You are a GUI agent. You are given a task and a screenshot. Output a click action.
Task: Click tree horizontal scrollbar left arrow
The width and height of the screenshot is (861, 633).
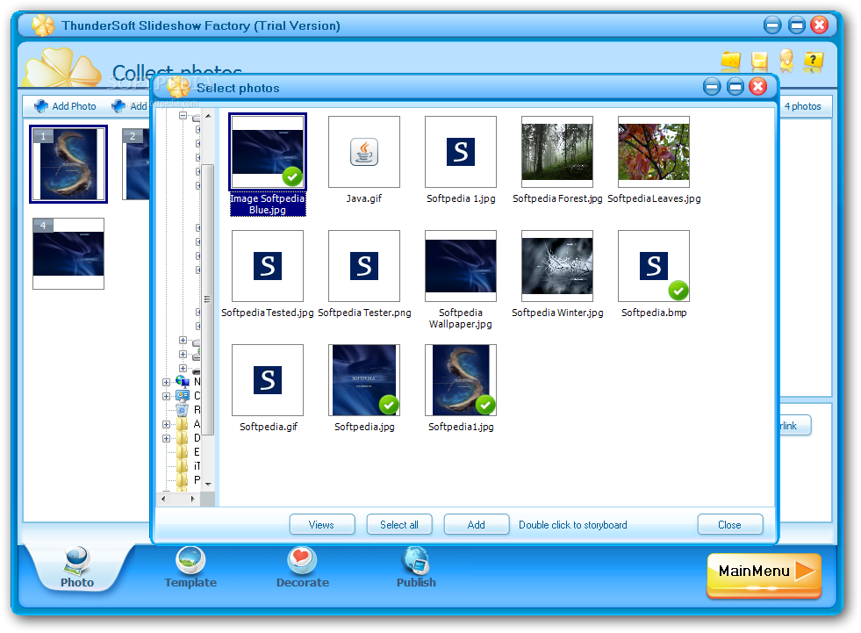click(x=163, y=499)
